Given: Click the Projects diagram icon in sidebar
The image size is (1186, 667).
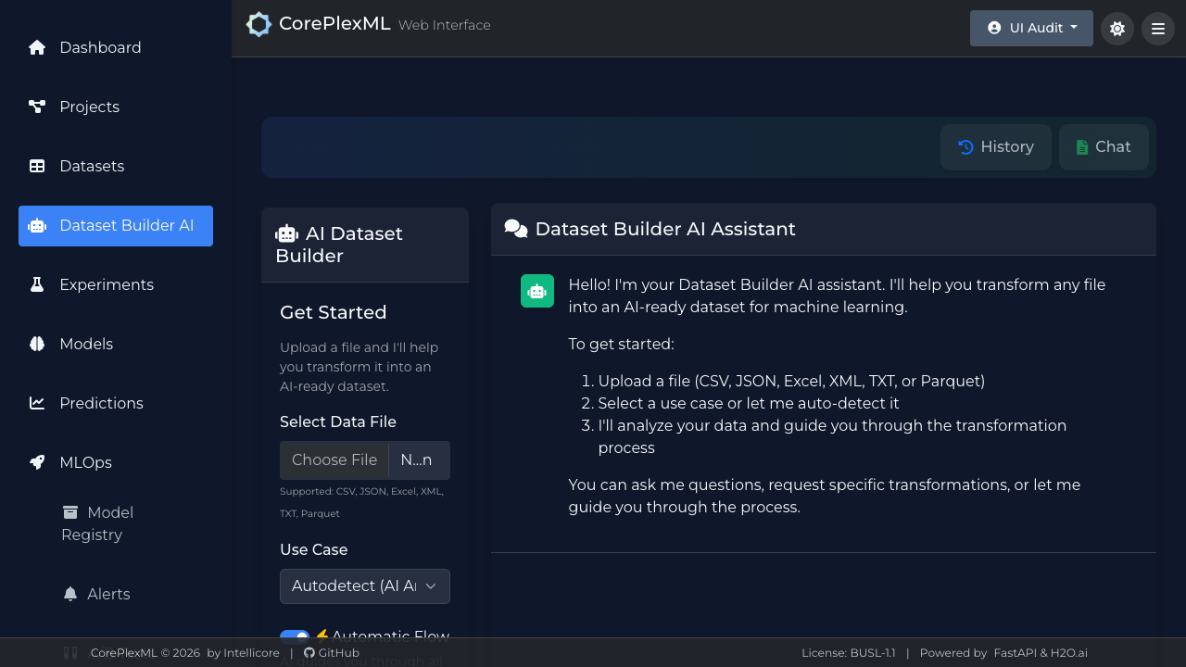Looking at the screenshot, I should (37, 107).
